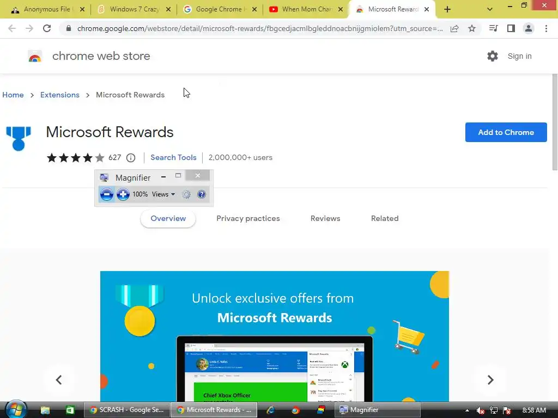Select the Privacy practices tab
Screen dimensions: 558x418
(x=248, y=219)
